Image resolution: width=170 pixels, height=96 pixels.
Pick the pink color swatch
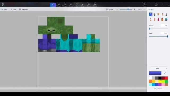point(163,85)
